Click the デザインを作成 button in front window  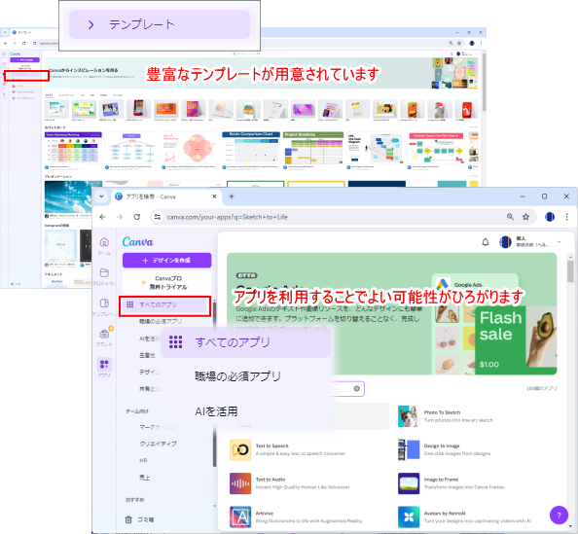[x=167, y=260]
